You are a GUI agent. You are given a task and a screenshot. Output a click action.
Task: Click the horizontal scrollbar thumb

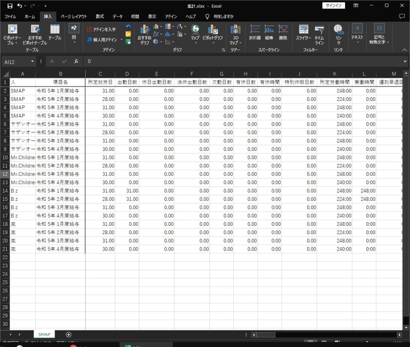click(x=266, y=335)
